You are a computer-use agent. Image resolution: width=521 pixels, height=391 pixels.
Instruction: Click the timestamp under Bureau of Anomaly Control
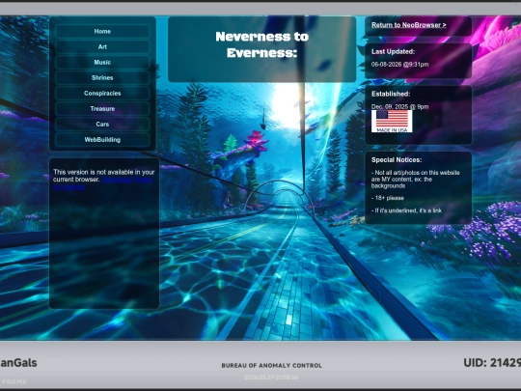pyautogui.click(x=271, y=377)
